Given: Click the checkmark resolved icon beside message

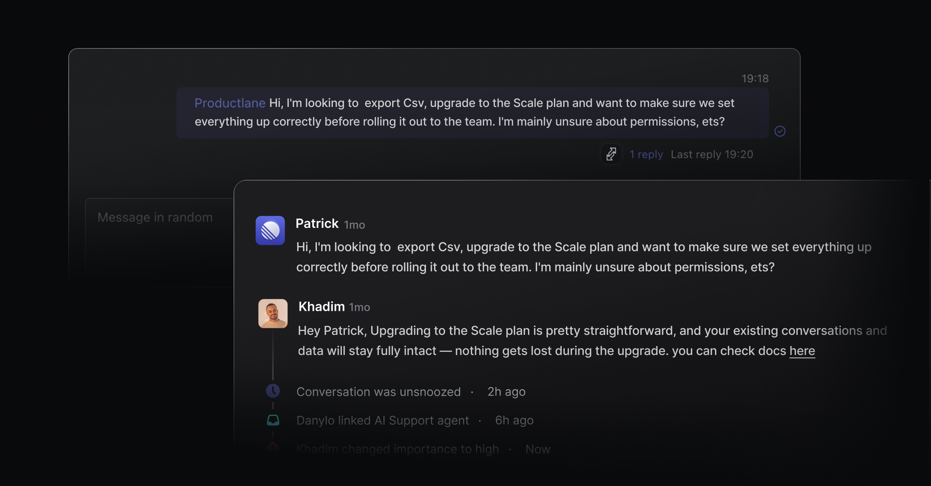Looking at the screenshot, I should (x=780, y=131).
